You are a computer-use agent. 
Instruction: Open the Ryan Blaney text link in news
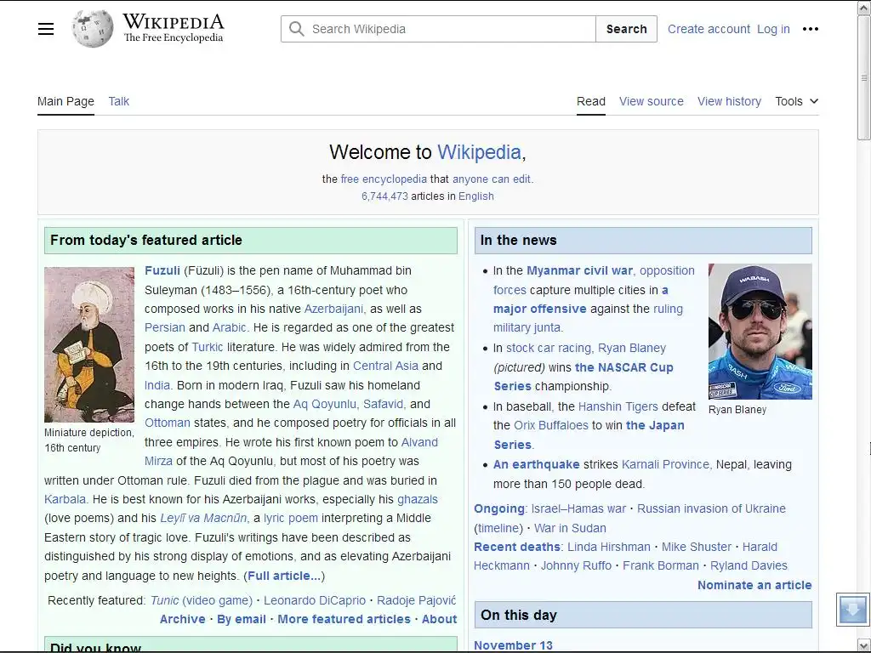click(x=632, y=348)
